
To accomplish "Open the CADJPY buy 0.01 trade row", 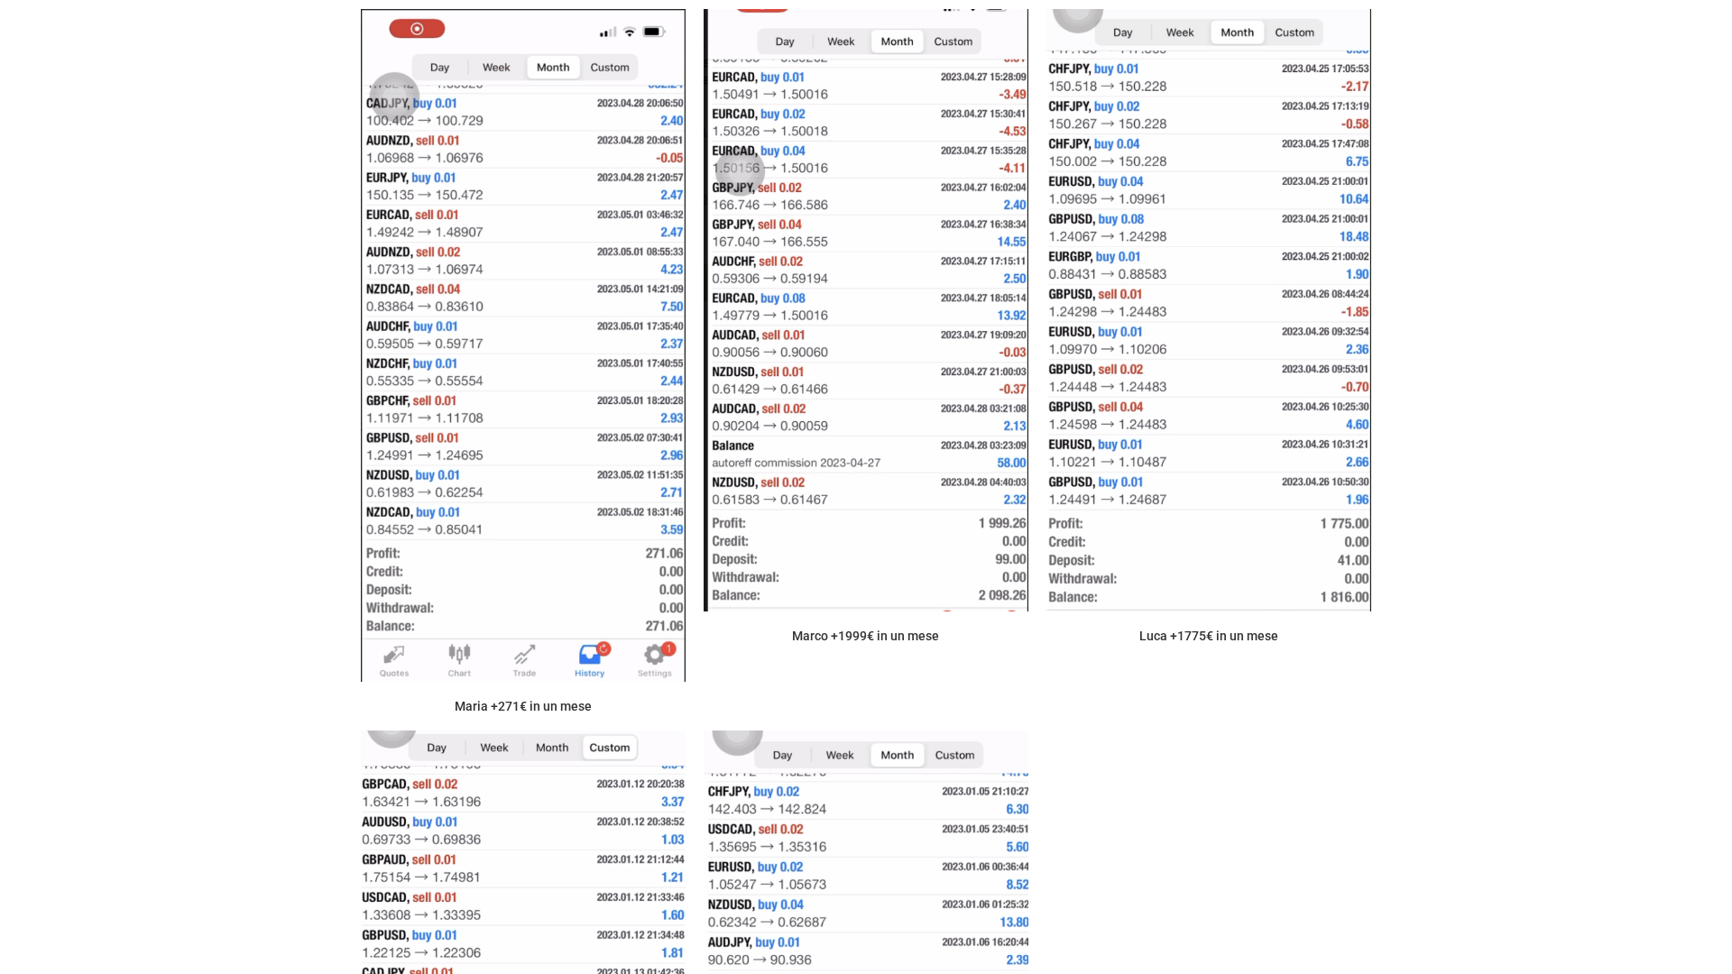I will pos(524,112).
